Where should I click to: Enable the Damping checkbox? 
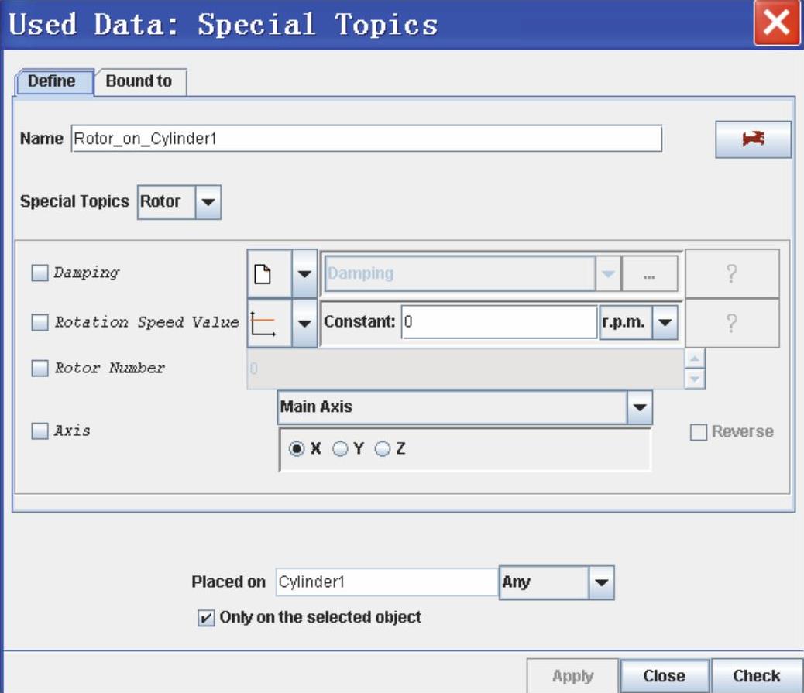tap(40, 273)
